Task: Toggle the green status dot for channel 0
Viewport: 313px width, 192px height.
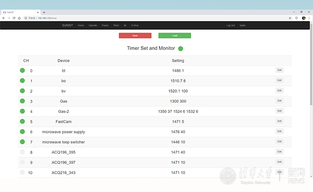Action: [x=22, y=71]
